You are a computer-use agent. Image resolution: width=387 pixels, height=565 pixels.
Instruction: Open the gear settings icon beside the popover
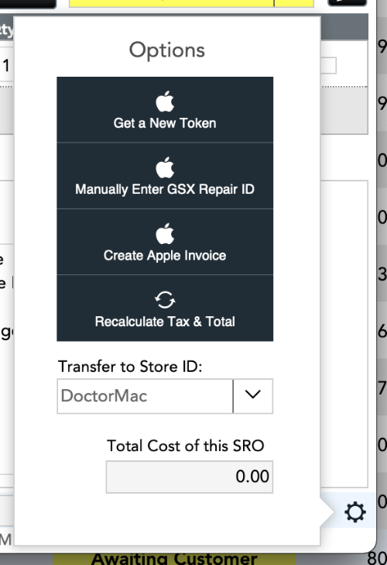[355, 512]
